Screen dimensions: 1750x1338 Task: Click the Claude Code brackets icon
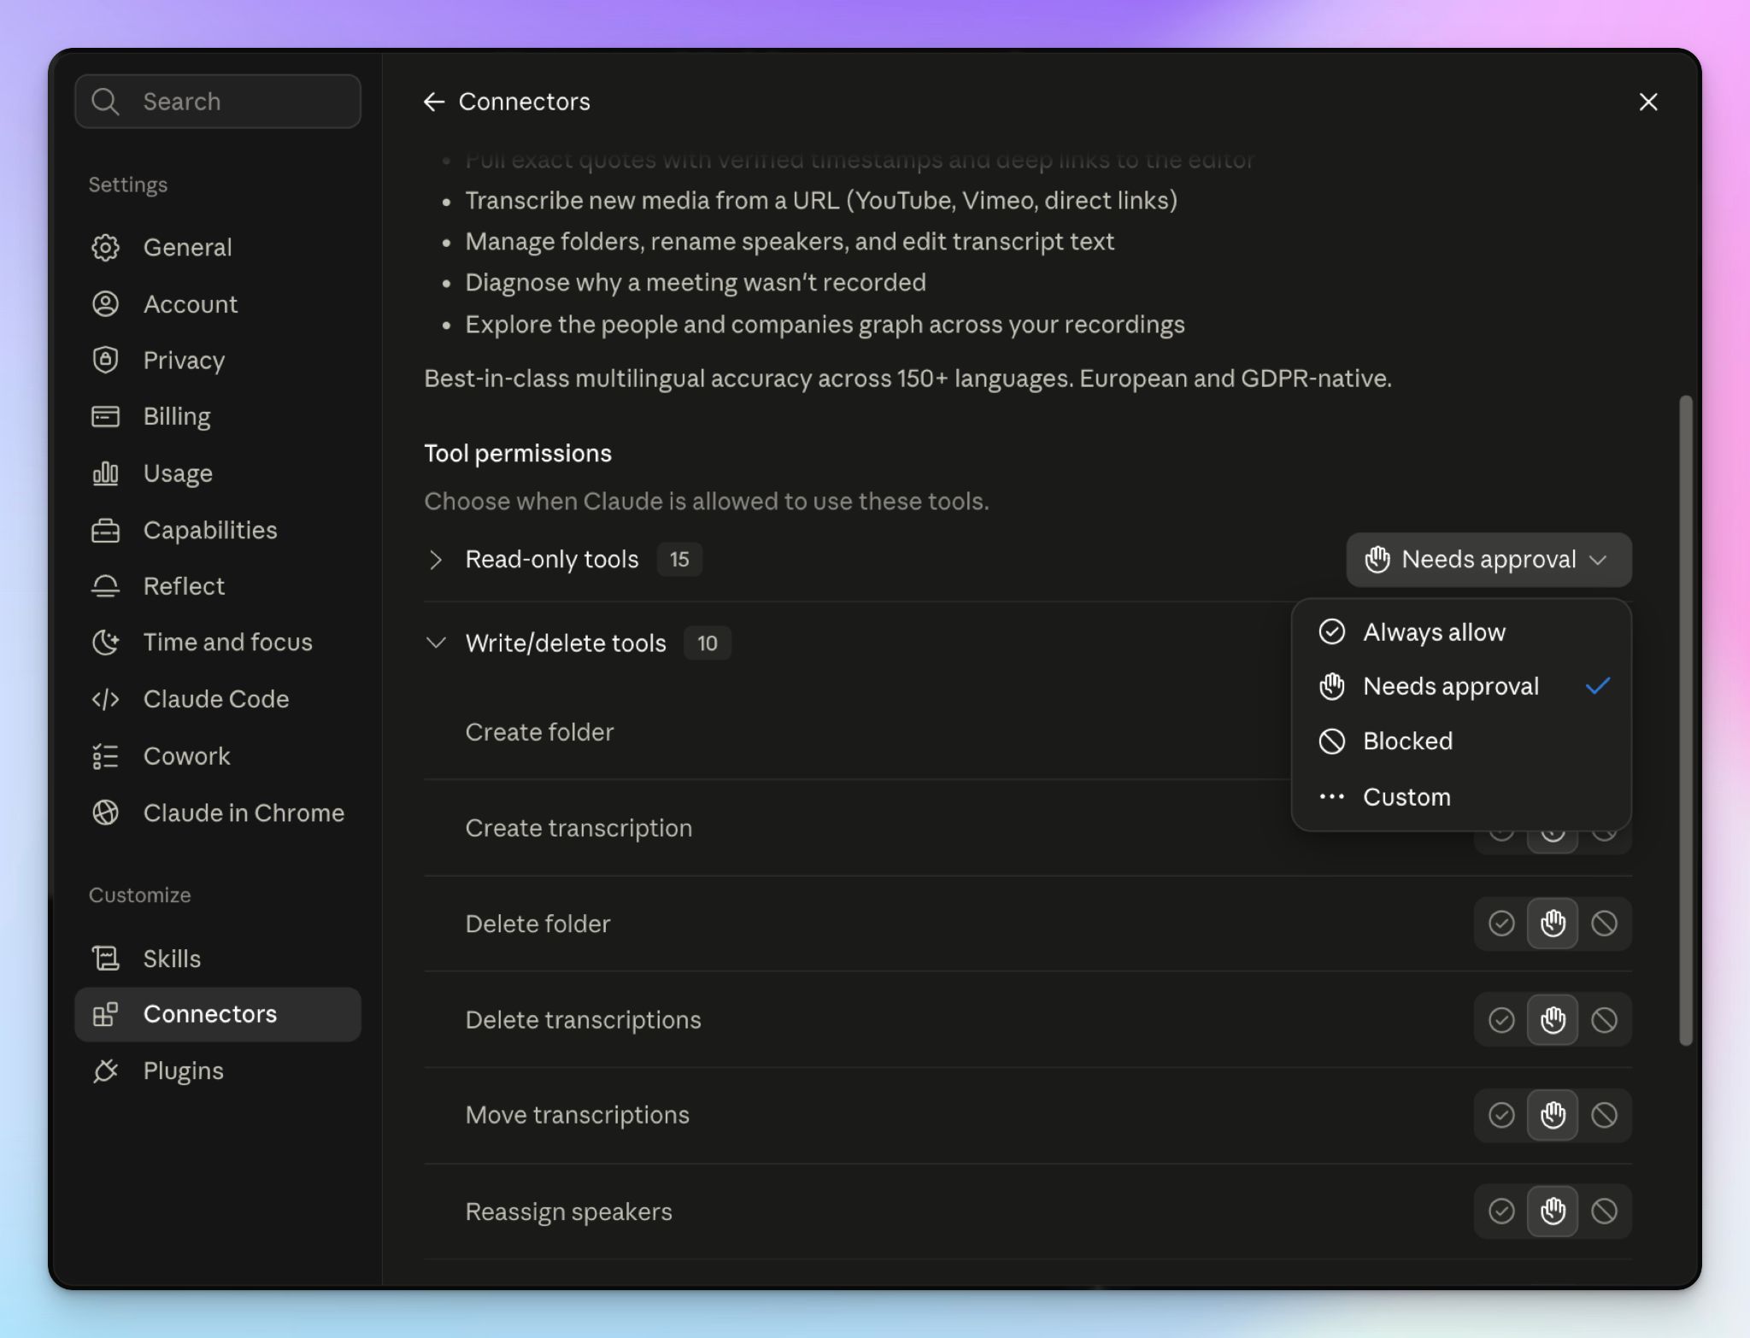point(105,699)
